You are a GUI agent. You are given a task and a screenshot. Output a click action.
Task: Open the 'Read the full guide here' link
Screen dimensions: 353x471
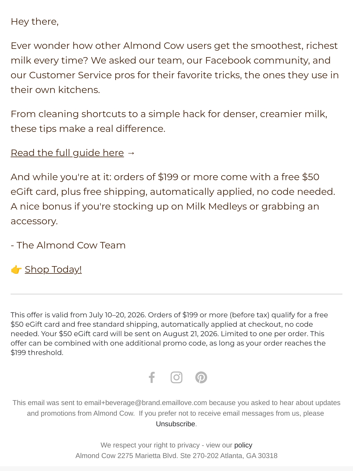pos(67,153)
